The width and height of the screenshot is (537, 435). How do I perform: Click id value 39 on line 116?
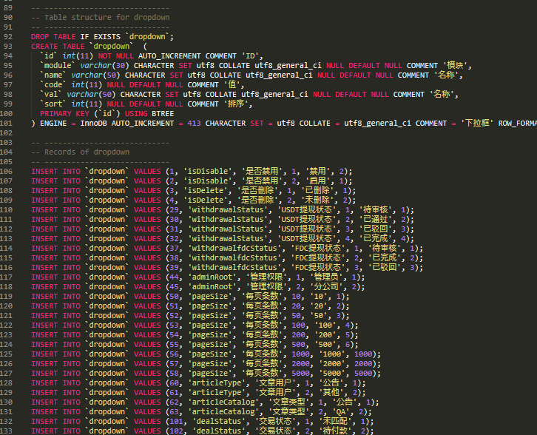pyautogui.click(x=174, y=268)
